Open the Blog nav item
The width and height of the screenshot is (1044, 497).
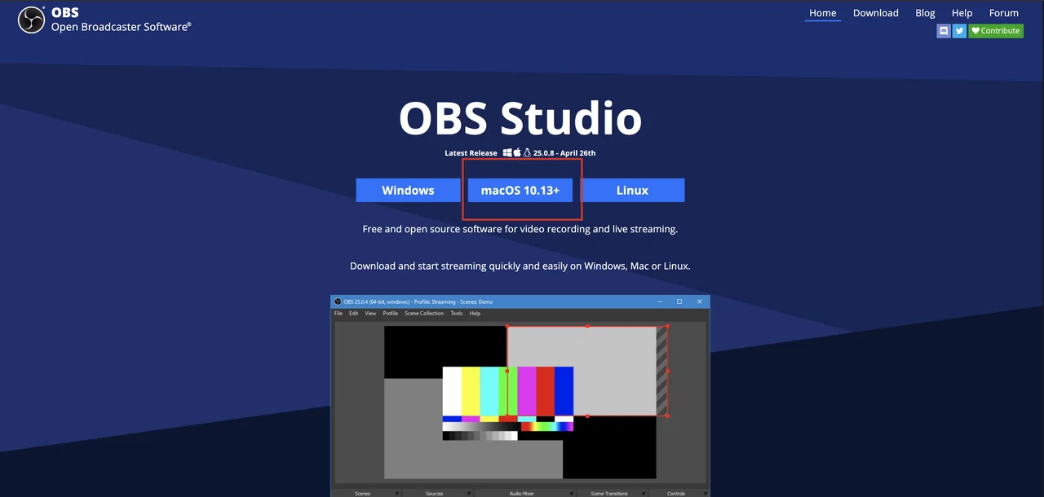tap(925, 13)
